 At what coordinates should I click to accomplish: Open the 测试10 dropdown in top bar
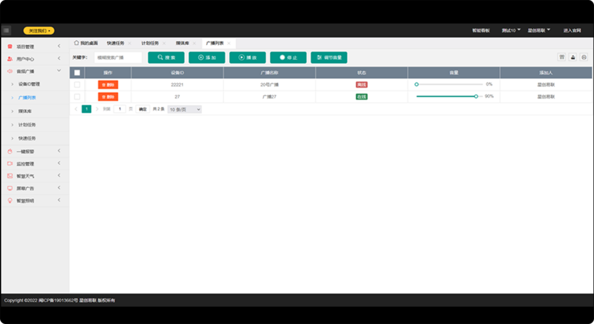pyautogui.click(x=511, y=30)
